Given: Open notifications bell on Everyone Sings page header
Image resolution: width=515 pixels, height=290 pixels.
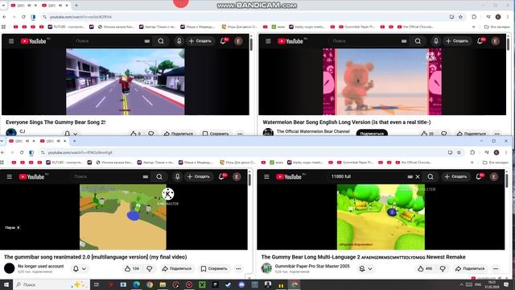Looking at the screenshot, I should tap(223, 41).
